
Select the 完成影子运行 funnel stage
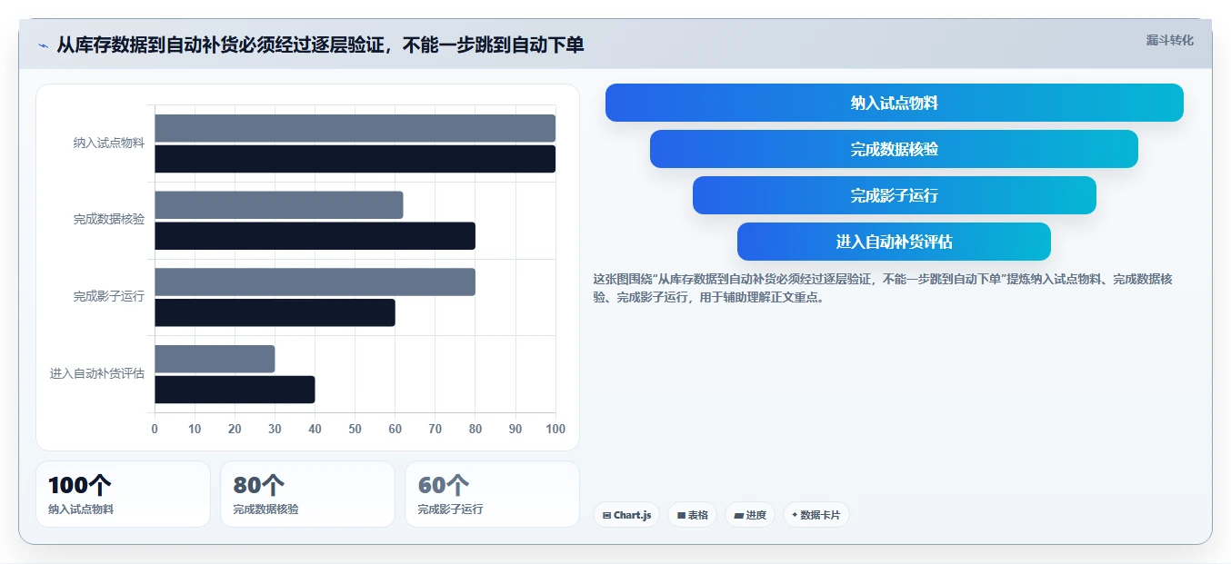click(x=895, y=195)
